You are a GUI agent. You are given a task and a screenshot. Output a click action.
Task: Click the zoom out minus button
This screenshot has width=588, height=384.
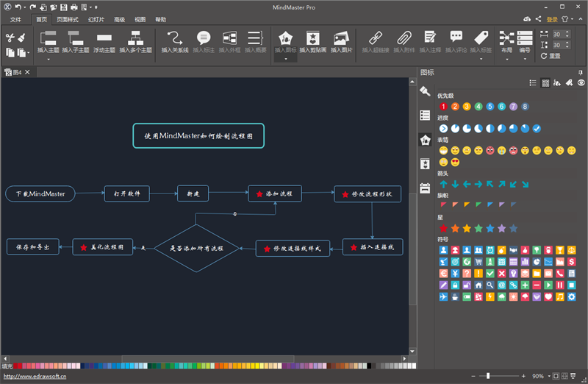(473, 376)
